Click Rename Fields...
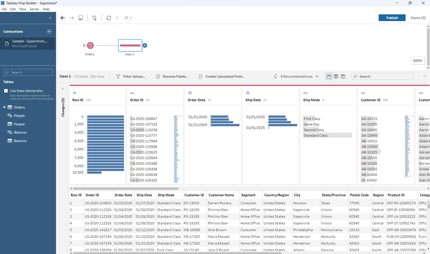Screen dimensions: 430x254 coord(172,77)
